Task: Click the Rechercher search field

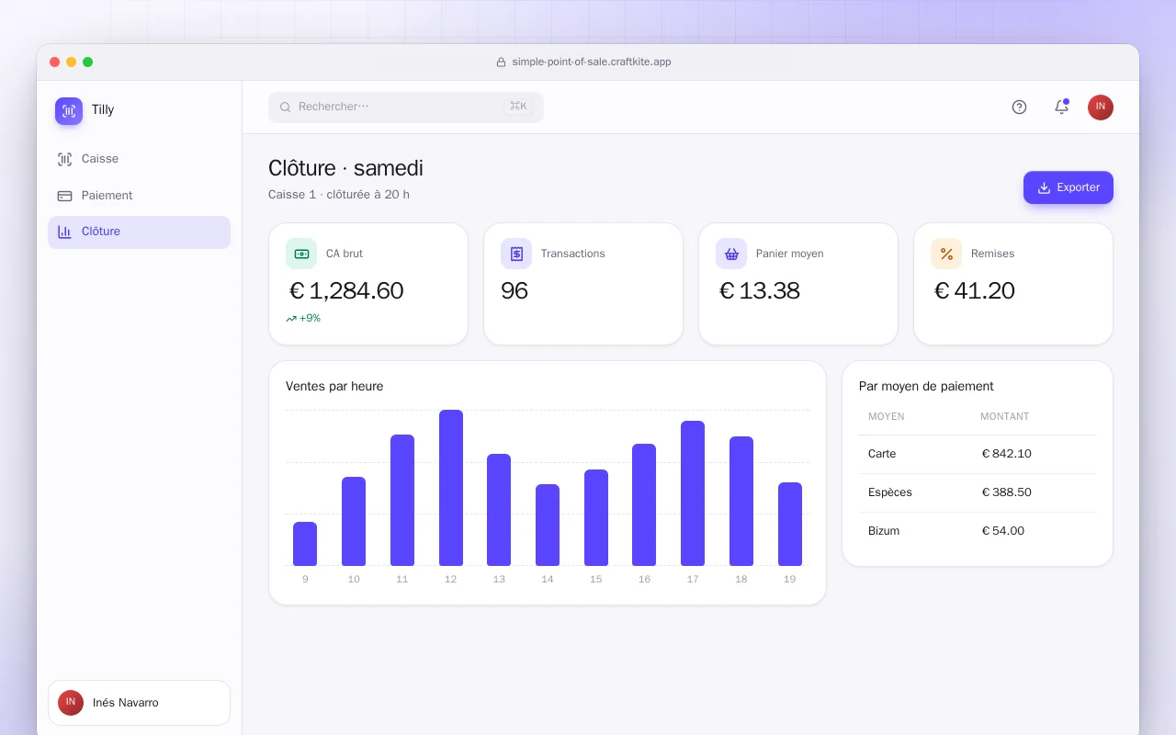Action: (406, 107)
